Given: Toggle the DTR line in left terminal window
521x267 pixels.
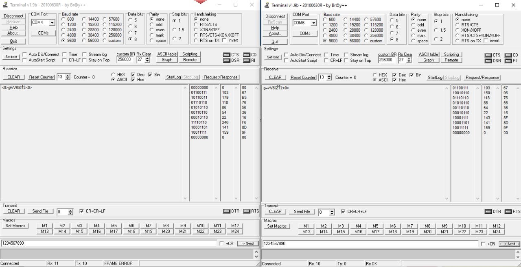Looking at the screenshot, I should [231, 211].
